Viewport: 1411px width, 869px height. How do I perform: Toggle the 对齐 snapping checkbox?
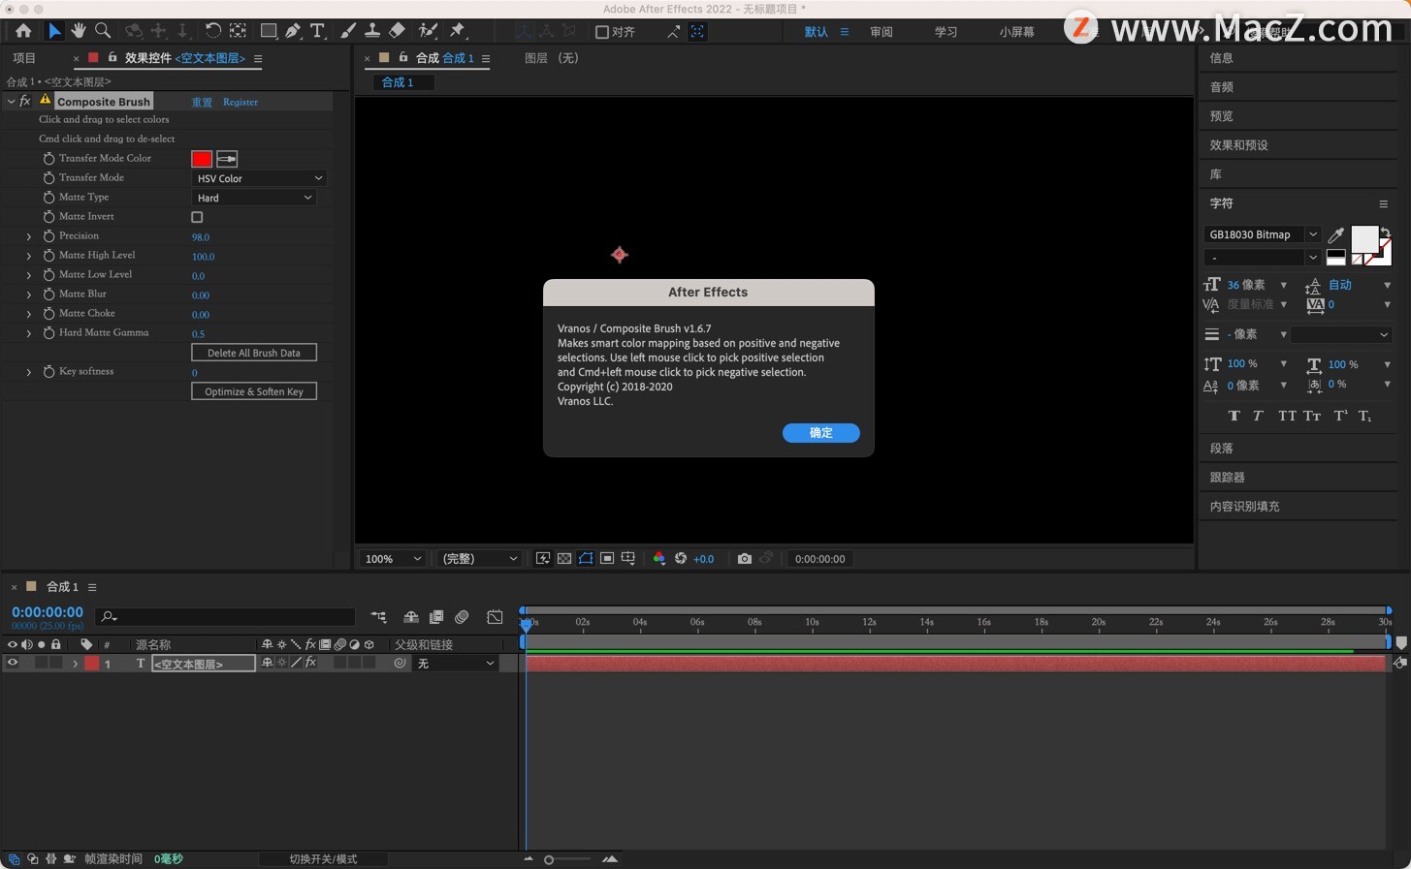[602, 32]
